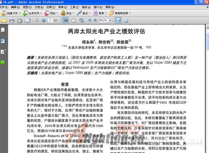This screenshot has width=209, height=153.
Task: Click the Save floppy disk icon
Action: pos(19,20)
